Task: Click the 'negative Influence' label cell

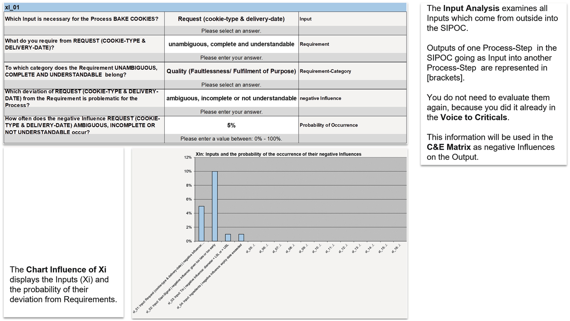Action: [353, 98]
